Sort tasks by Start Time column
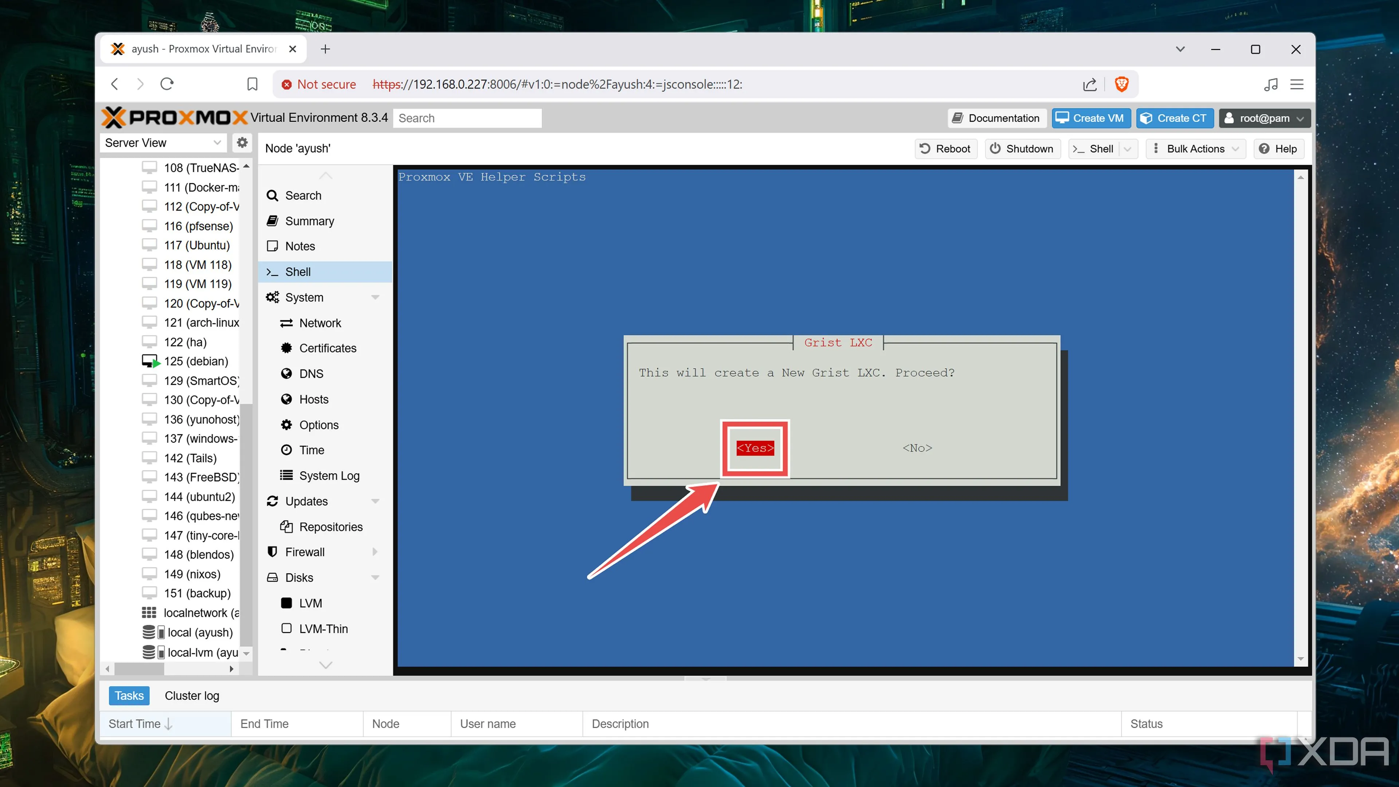The width and height of the screenshot is (1399, 787). tap(166, 724)
